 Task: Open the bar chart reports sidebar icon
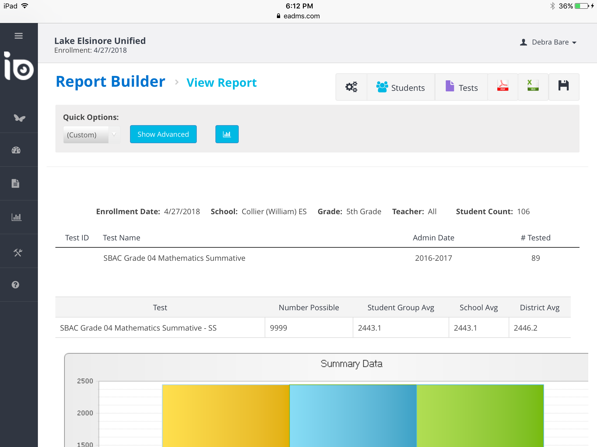tap(16, 217)
